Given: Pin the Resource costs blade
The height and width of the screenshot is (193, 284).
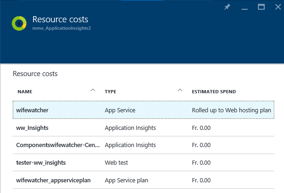Looking at the screenshot, I should pos(227,7).
